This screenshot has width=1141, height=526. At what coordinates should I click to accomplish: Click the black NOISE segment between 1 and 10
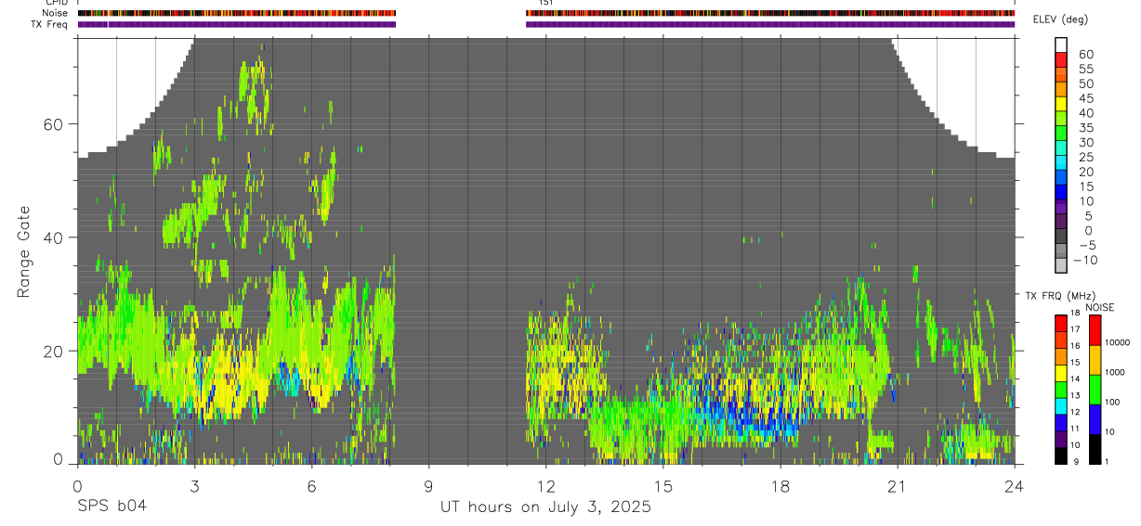(1095, 449)
